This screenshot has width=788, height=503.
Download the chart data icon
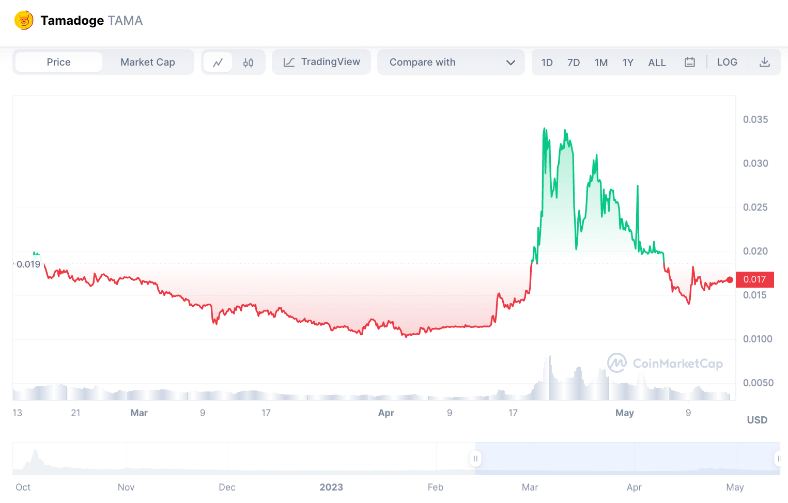pos(765,62)
